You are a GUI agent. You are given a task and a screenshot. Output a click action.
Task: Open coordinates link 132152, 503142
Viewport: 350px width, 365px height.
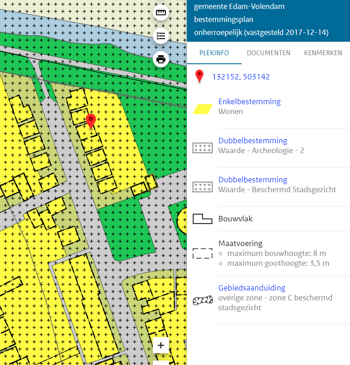point(241,77)
